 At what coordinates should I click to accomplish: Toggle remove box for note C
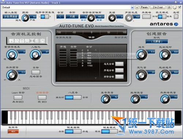coord(74,50)
